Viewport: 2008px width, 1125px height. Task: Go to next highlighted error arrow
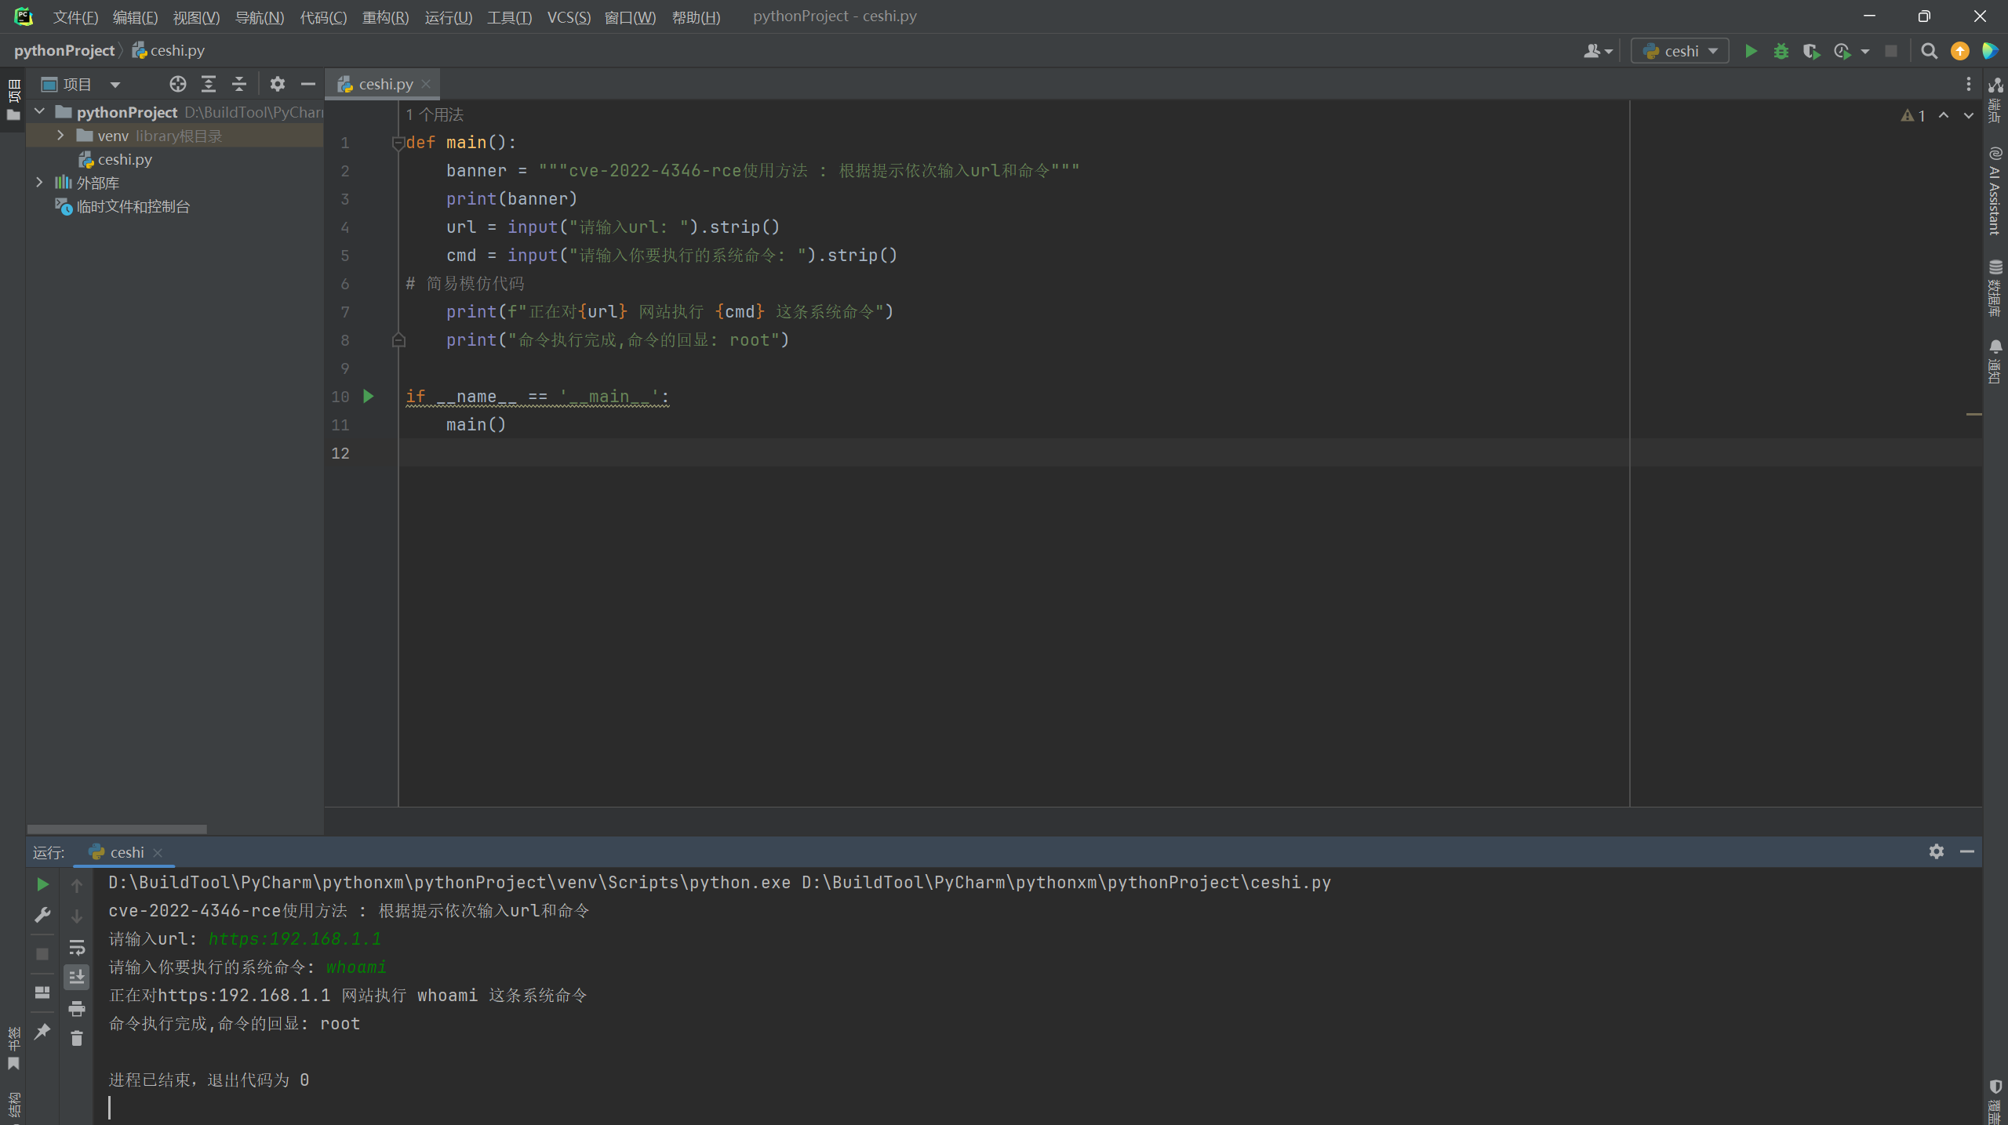(x=1969, y=115)
